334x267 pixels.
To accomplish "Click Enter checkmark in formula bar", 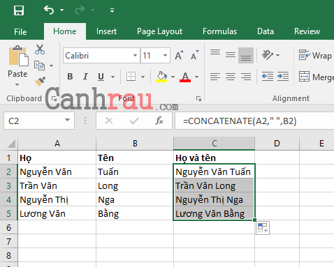I will click(x=134, y=121).
